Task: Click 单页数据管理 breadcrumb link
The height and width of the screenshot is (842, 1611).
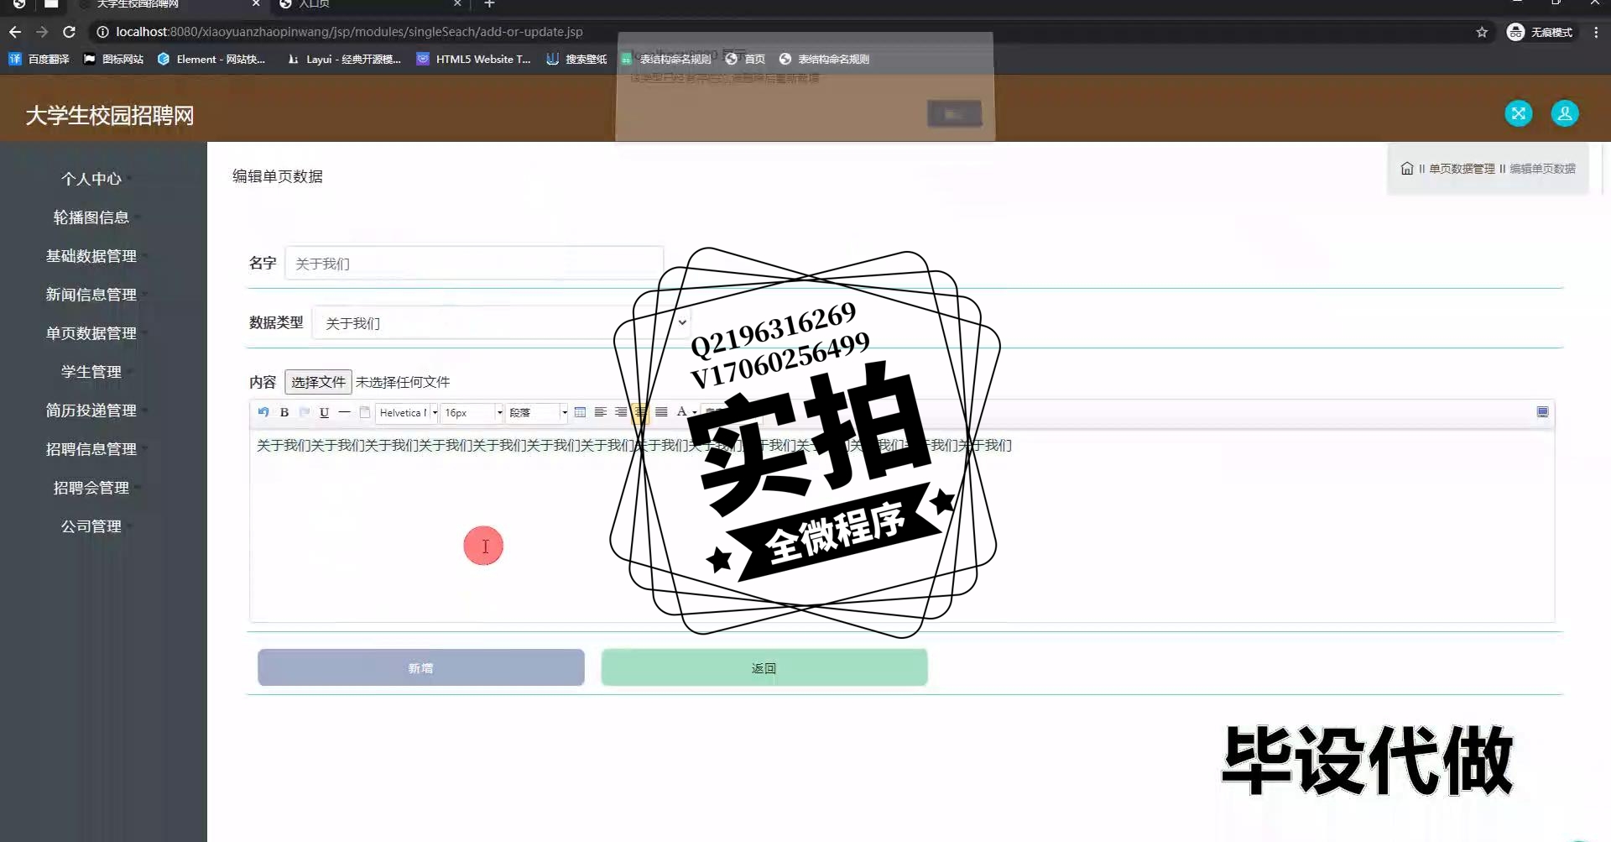Action: (x=1462, y=169)
